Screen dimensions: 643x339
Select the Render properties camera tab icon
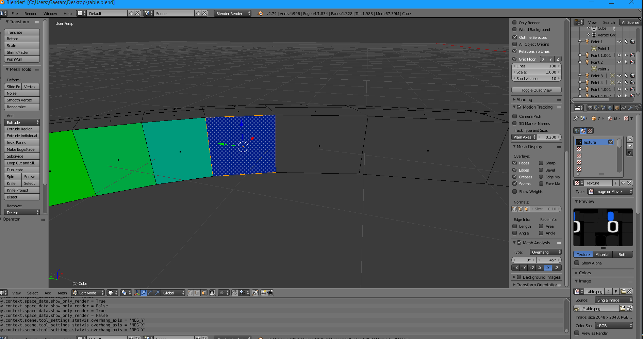(590, 108)
